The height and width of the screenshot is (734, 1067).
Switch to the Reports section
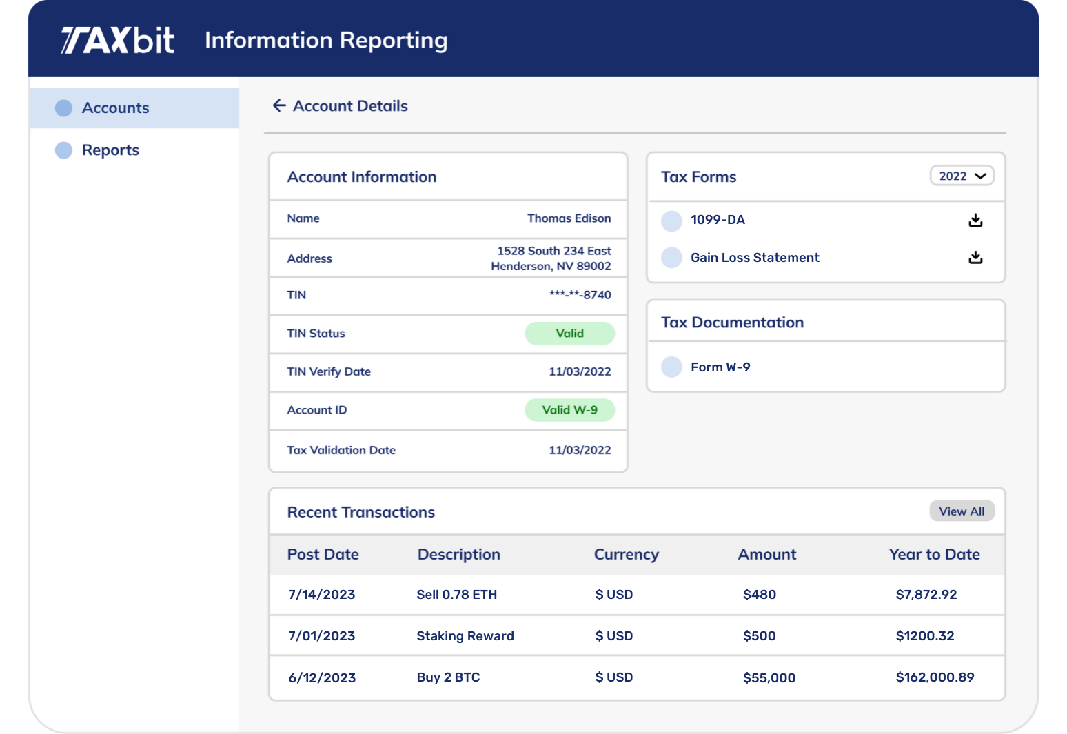click(110, 150)
